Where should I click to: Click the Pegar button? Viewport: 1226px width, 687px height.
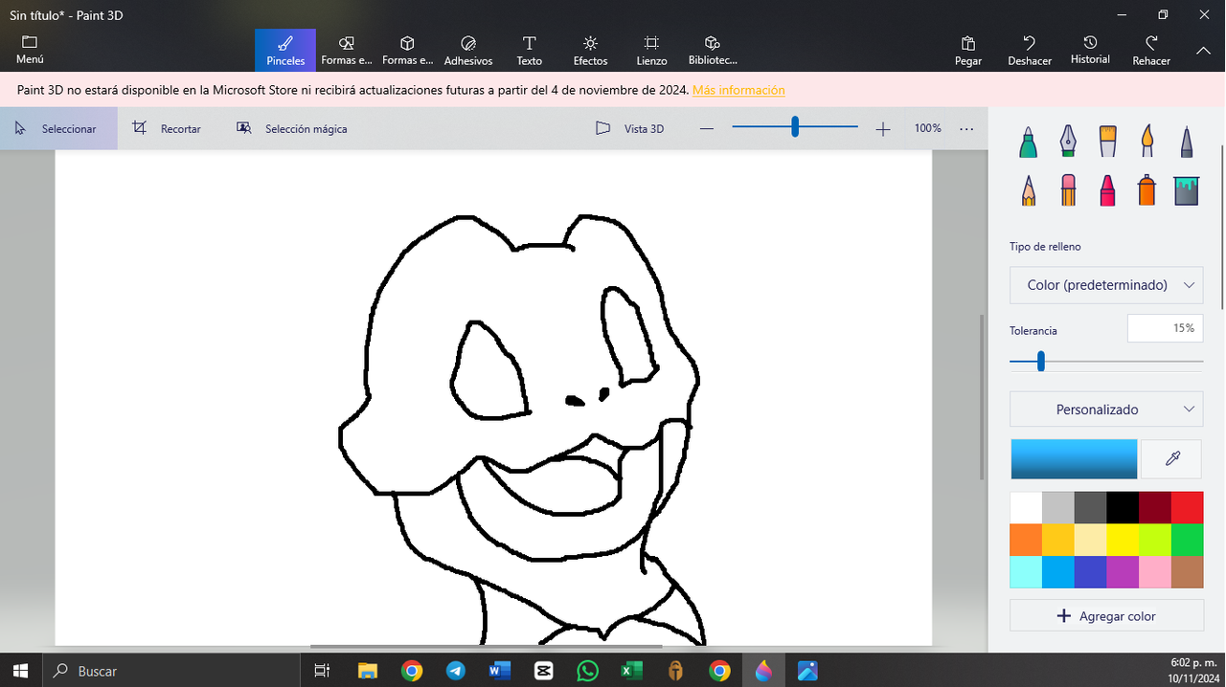968,51
